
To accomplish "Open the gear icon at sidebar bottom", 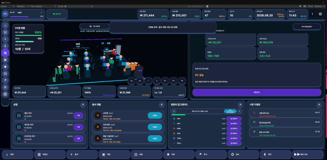I will point(5,94).
